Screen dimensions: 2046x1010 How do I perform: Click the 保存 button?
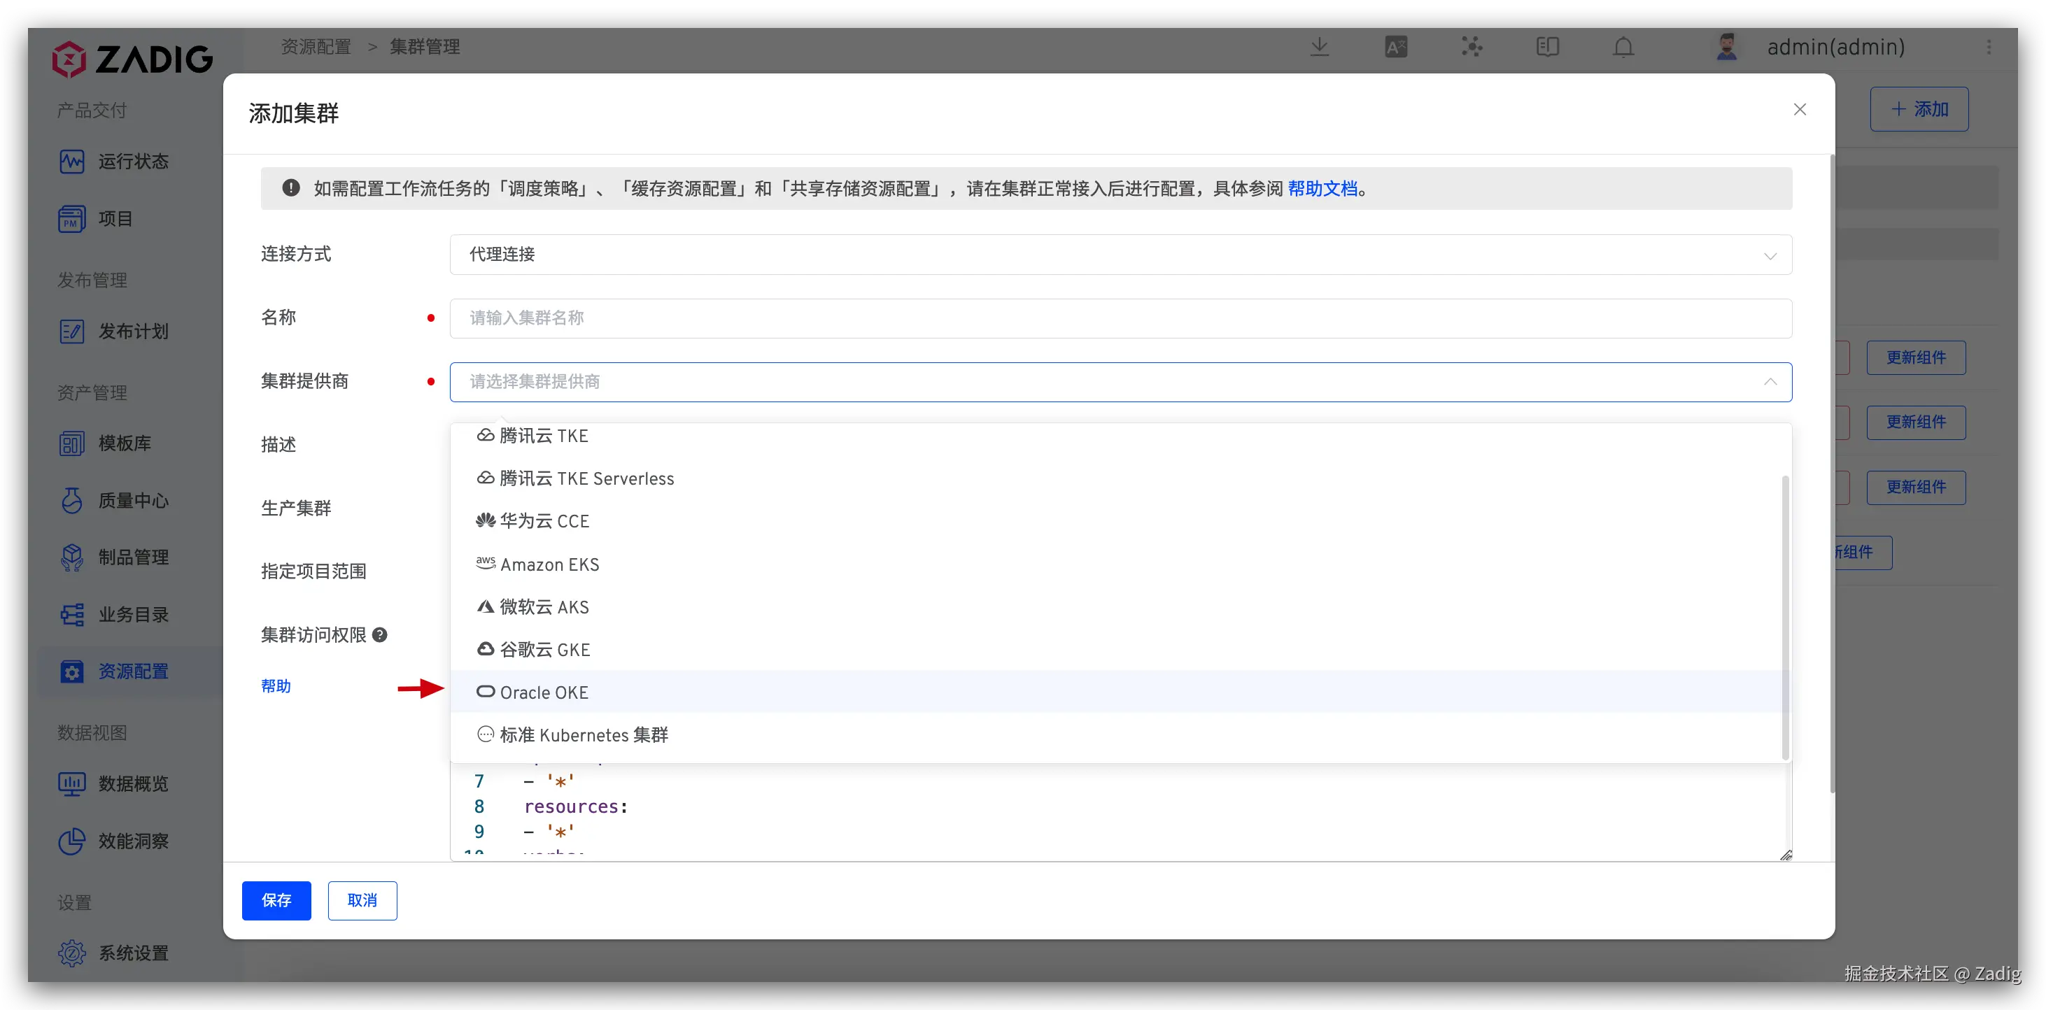pos(276,900)
